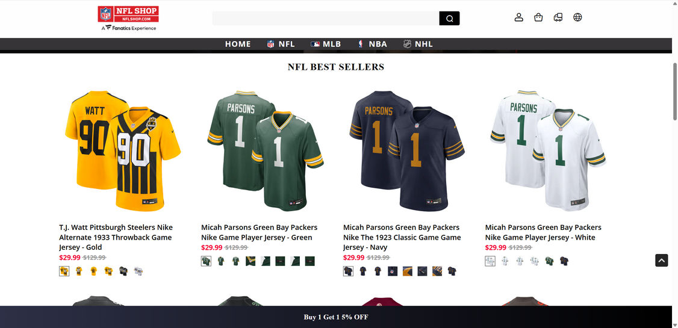
Task: Select the NFL navigation tab
Action: click(x=281, y=44)
